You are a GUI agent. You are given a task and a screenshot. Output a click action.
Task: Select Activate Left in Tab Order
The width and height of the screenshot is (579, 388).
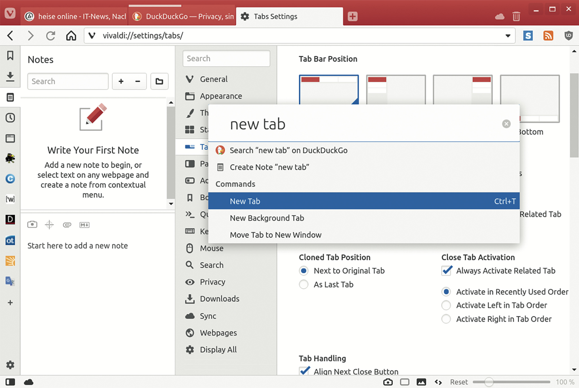click(x=446, y=305)
